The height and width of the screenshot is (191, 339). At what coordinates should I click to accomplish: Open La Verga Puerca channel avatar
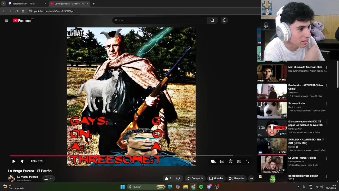pos(12,178)
